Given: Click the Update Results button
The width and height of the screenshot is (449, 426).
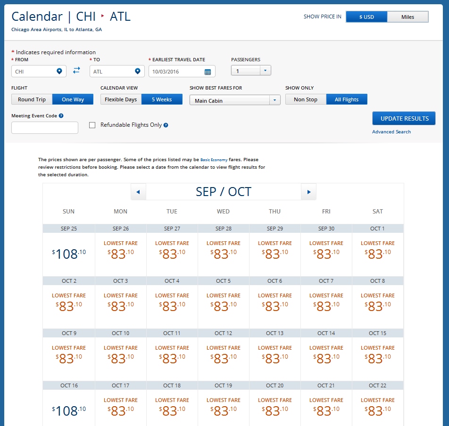Looking at the screenshot, I should 404,118.
